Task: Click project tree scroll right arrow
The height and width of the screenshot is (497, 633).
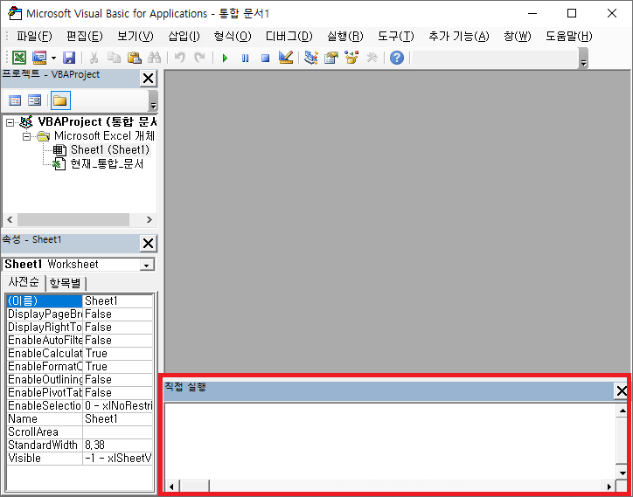Action: 150,220
